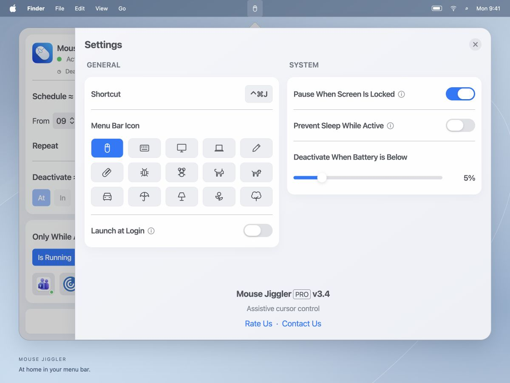Pick the tree menu bar icon
510x383 pixels.
pyautogui.click(x=256, y=197)
